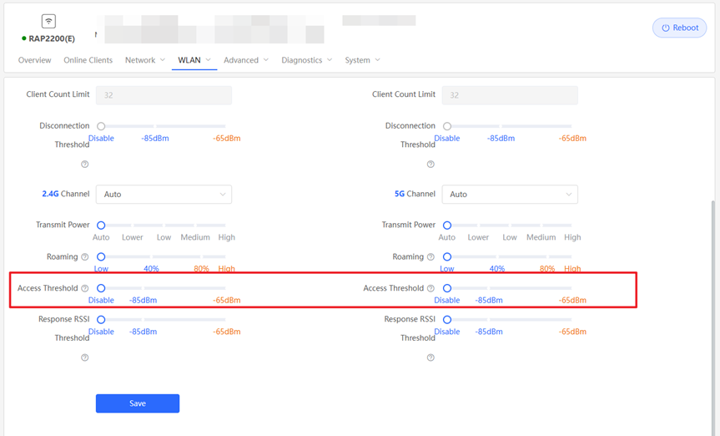Open the Diagnostics menu
Image resolution: width=720 pixels, height=436 pixels.
[306, 60]
